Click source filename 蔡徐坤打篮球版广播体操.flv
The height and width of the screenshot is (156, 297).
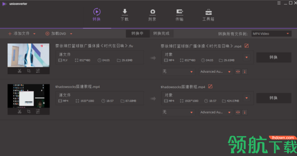pyautogui.click(x=94, y=46)
